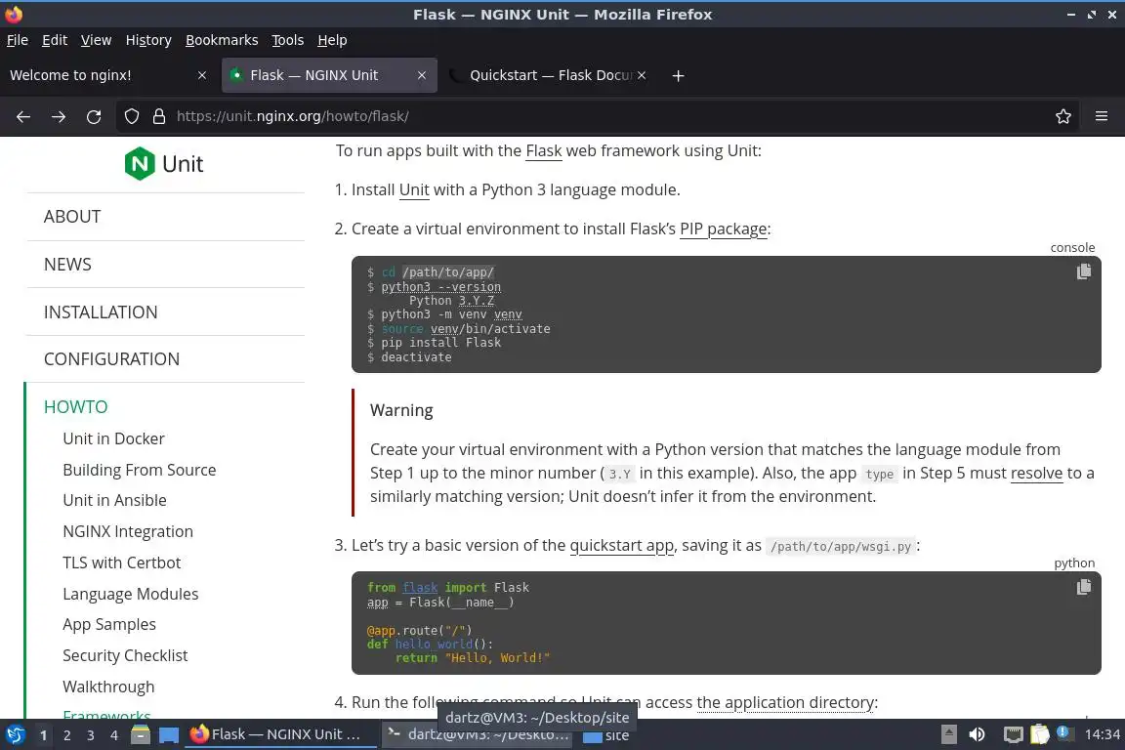Click the flask link in python code
The height and width of the screenshot is (750, 1125).
coord(420,588)
